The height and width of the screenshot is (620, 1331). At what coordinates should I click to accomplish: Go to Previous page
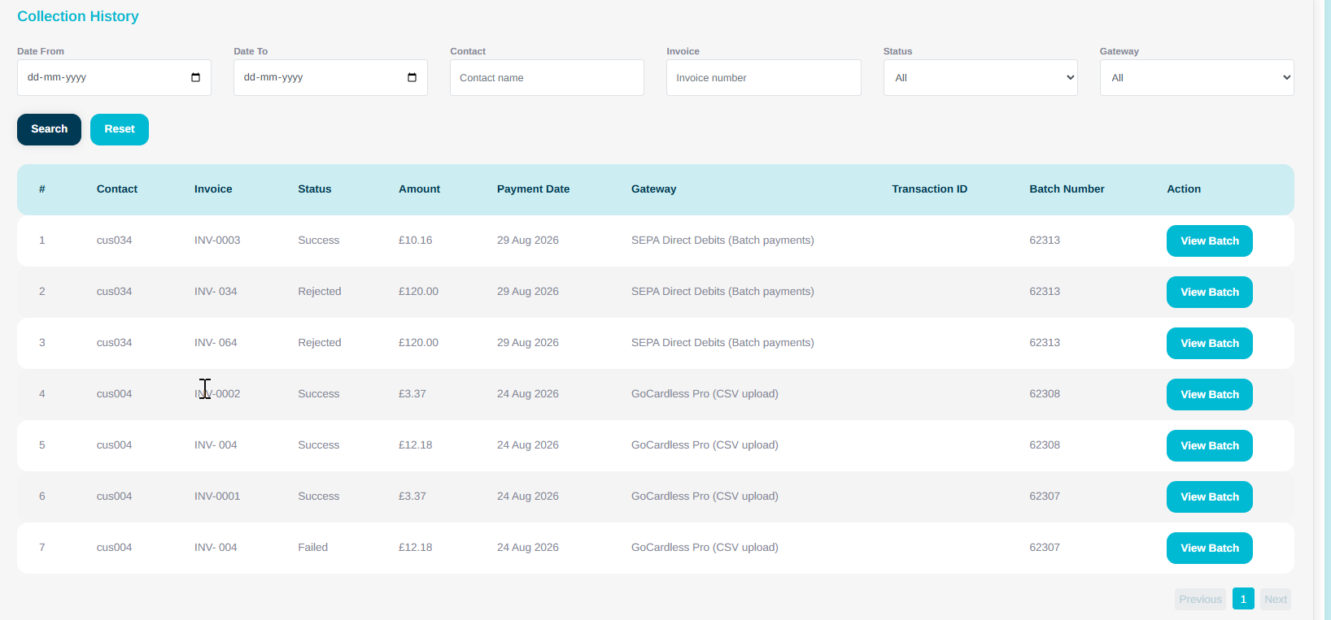1200,599
